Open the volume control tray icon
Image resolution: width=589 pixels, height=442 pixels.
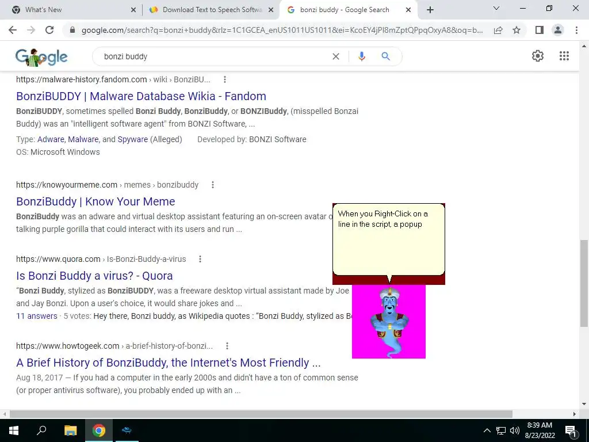(x=515, y=430)
